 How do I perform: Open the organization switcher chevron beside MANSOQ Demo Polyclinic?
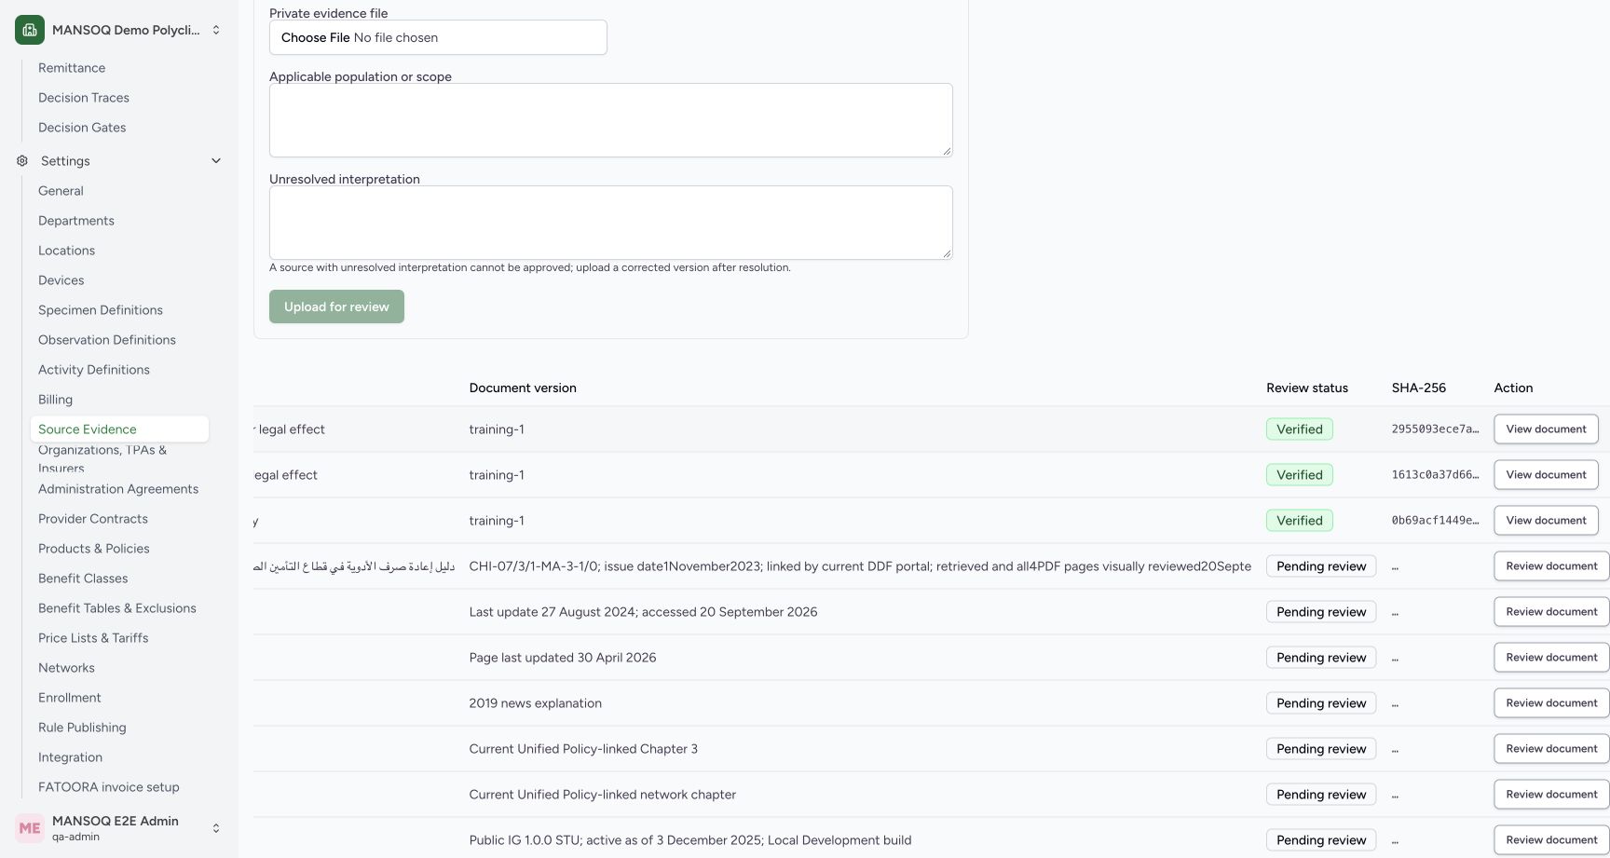[x=216, y=30]
